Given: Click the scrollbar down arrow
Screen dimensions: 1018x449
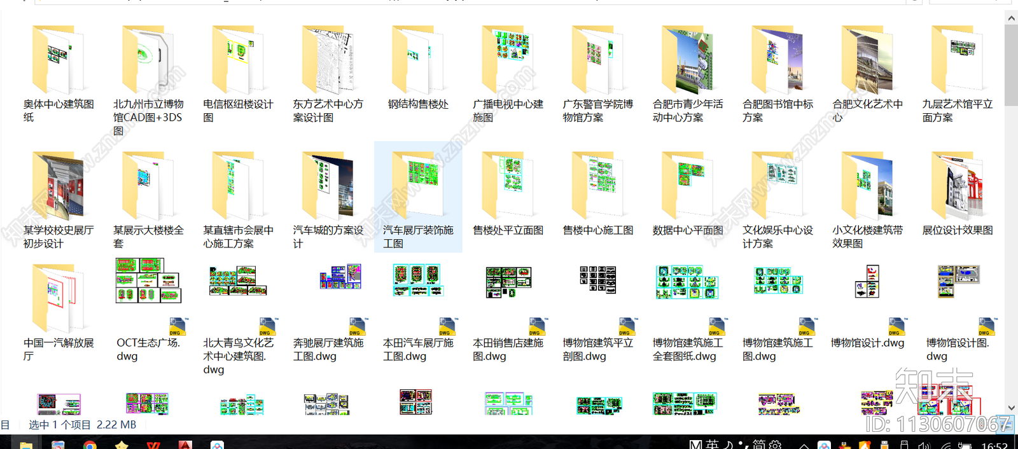Looking at the screenshot, I should (x=1011, y=408).
